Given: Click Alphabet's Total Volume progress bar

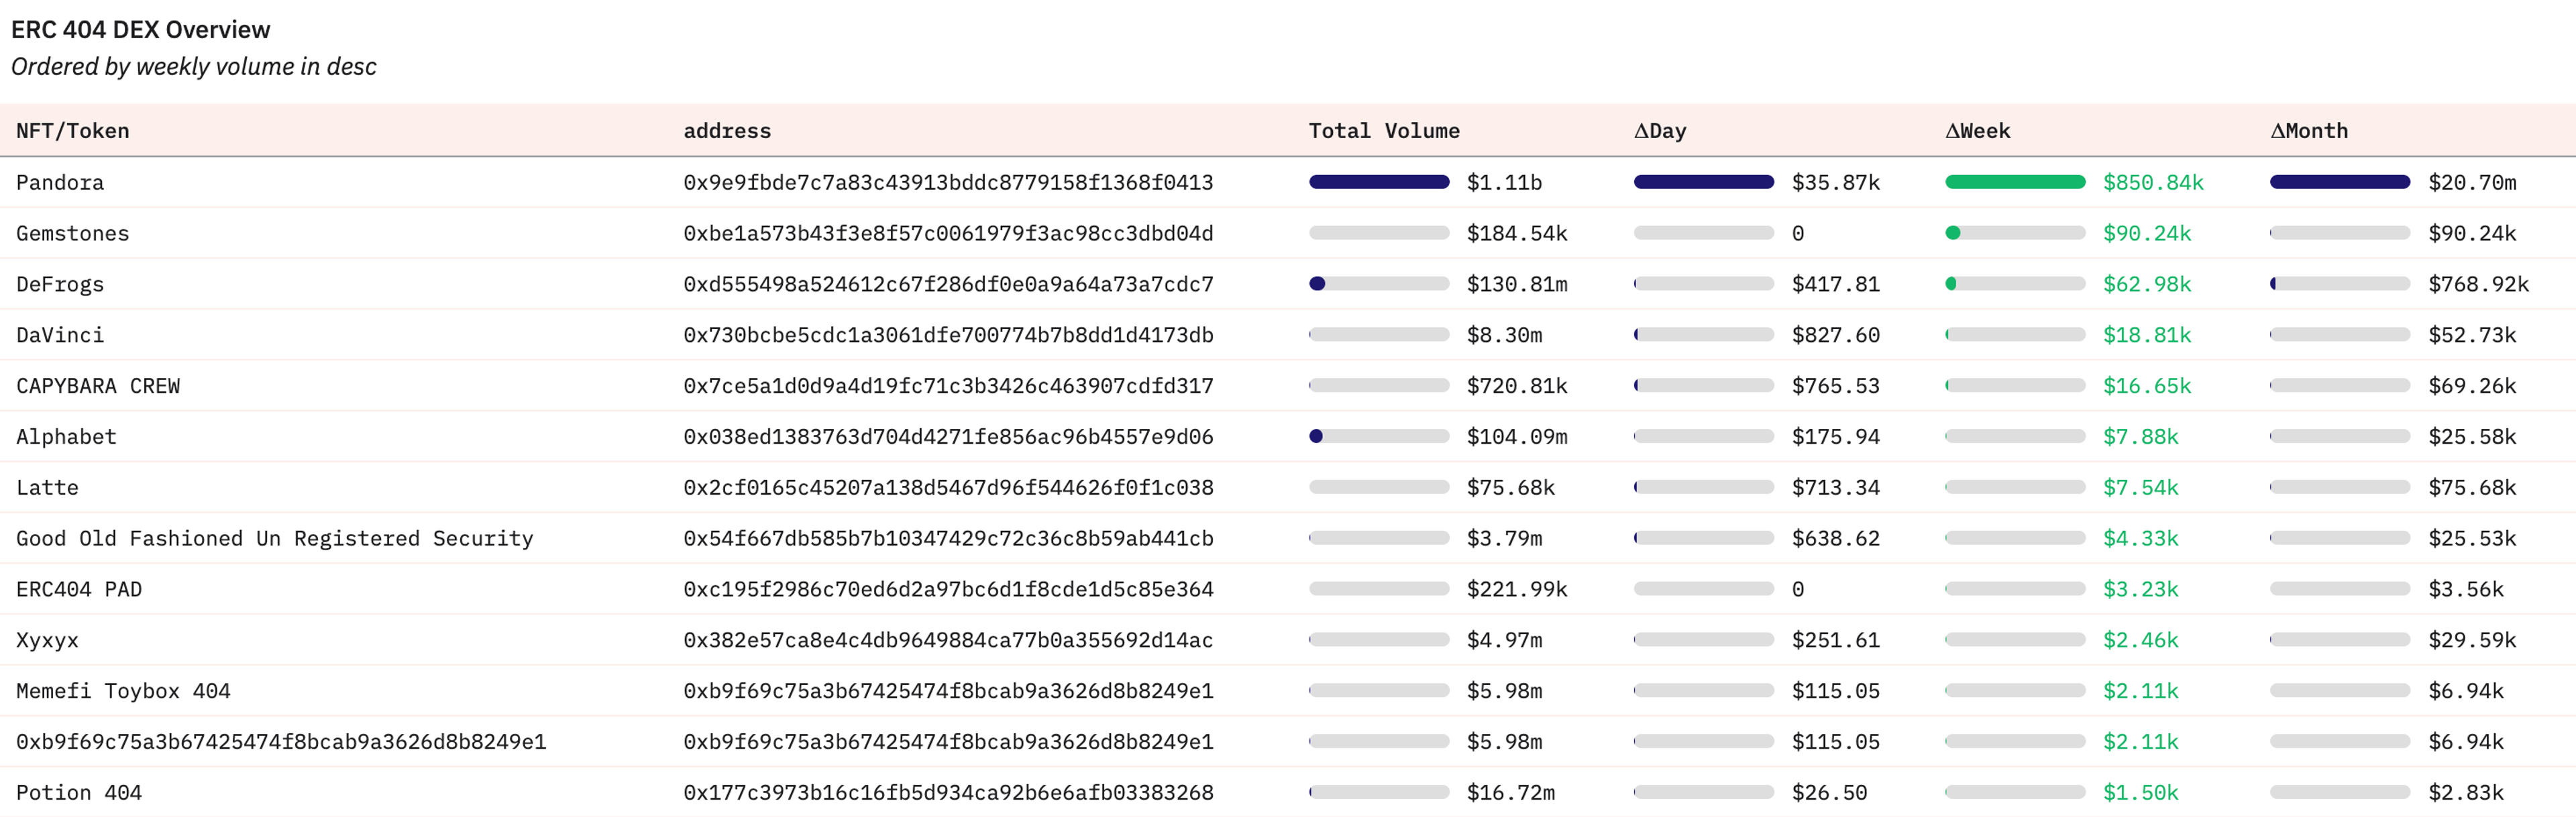Looking at the screenshot, I should pos(1379,436).
